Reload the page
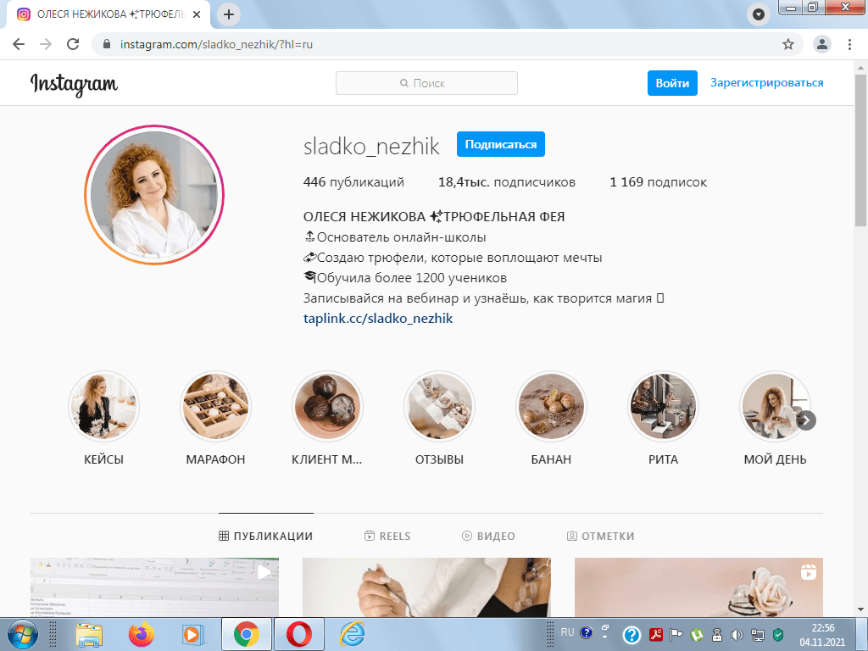The height and width of the screenshot is (651, 868). coord(73,44)
